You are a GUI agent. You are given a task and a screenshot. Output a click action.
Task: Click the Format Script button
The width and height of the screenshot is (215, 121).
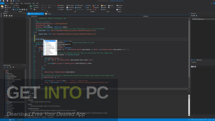[70, 7]
